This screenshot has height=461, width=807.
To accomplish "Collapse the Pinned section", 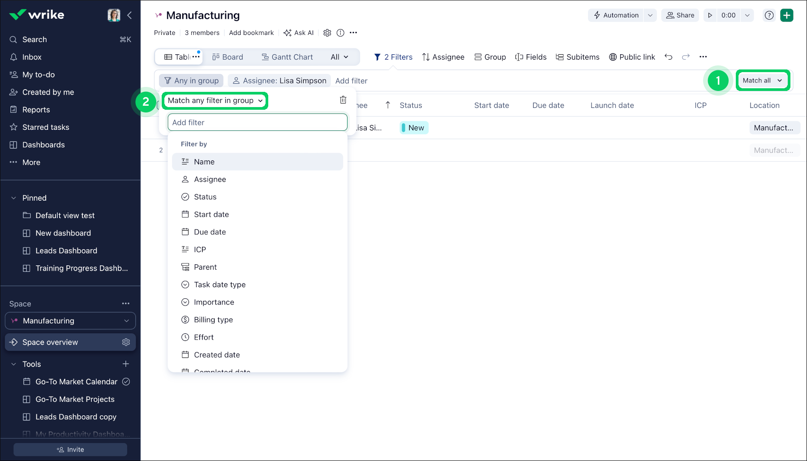I will coord(13,198).
